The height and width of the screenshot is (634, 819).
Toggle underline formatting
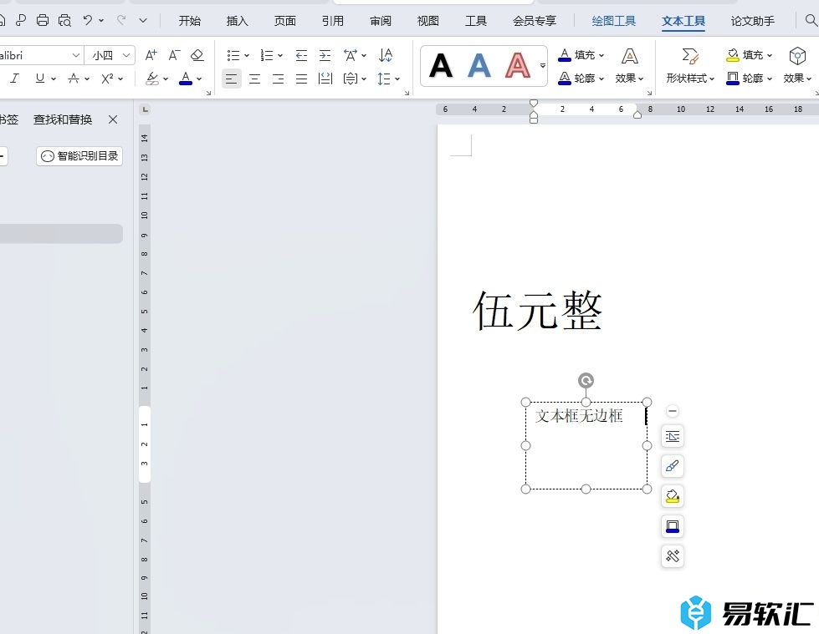tap(39, 79)
